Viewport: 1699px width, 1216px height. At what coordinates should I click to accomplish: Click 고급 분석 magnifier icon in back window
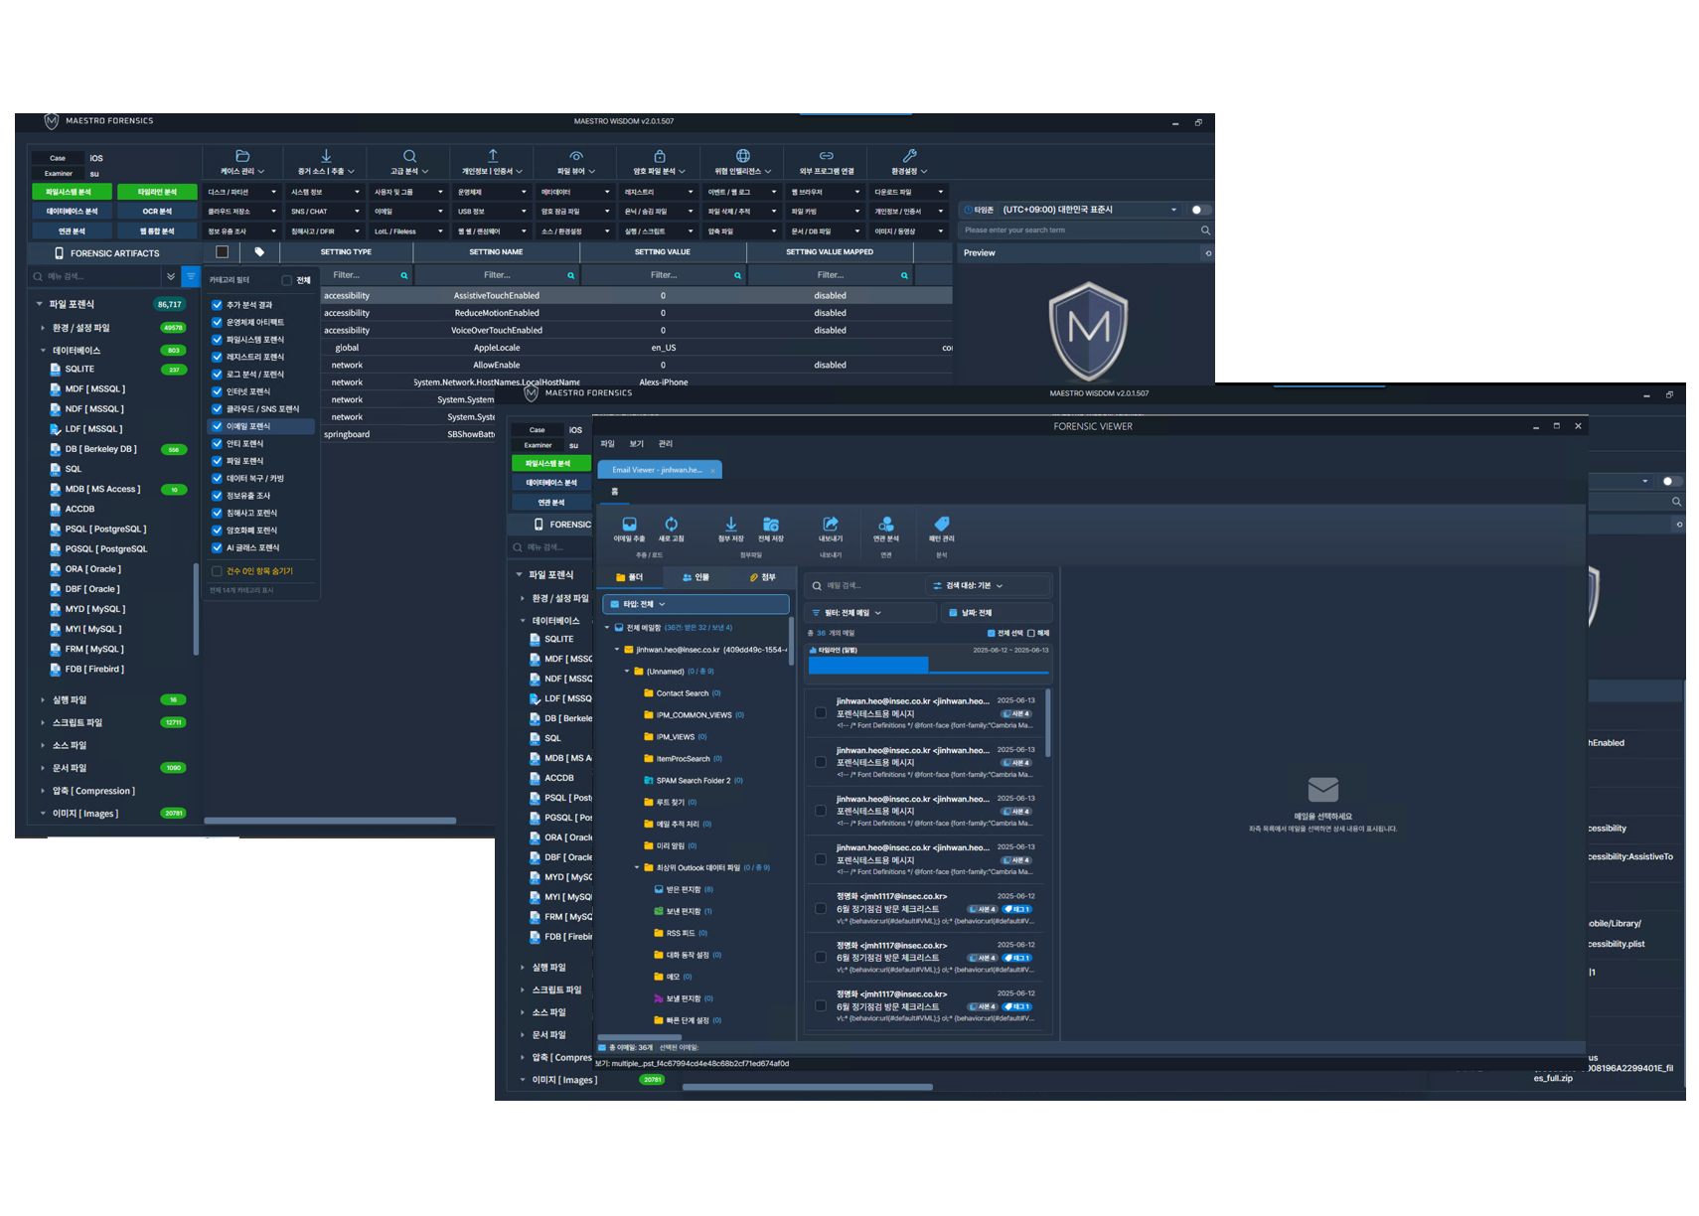click(x=409, y=156)
